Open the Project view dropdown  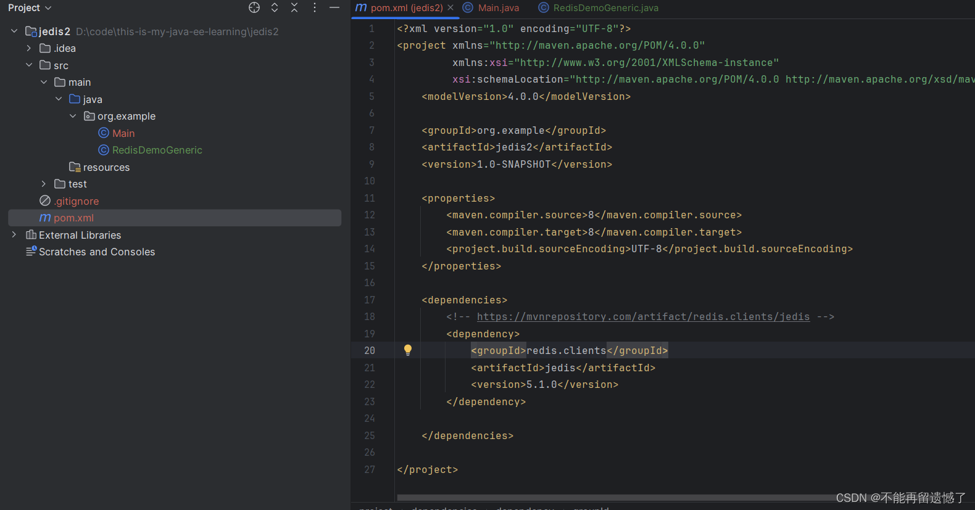[x=30, y=8]
